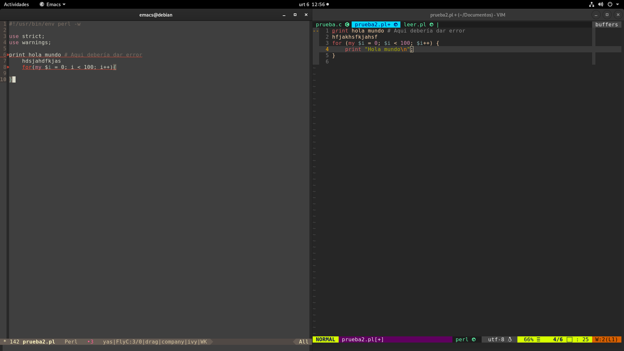Click the clock showing urt 6 12:56
The width and height of the screenshot is (624, 351).
coord(311,4)
